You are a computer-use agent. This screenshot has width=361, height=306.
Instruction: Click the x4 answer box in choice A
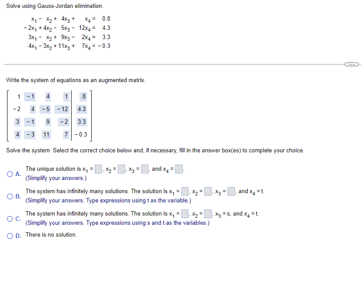pyautogui.click(x=178, y=168)
